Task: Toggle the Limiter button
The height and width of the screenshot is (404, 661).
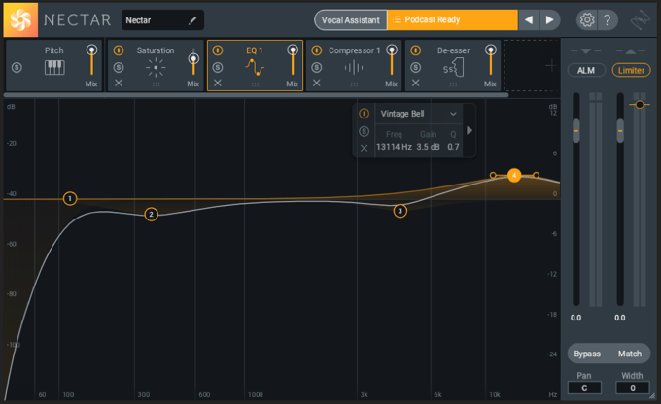Action: click(631, 70)
